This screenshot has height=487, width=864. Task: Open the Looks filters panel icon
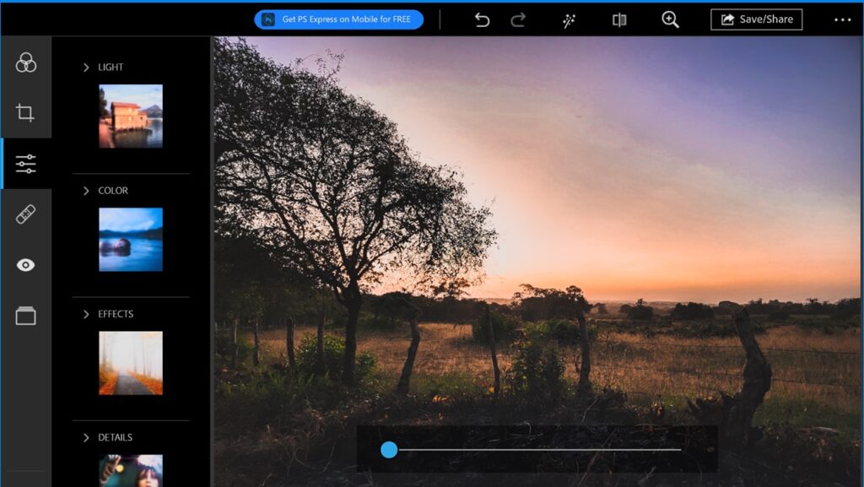click(26, 62)
